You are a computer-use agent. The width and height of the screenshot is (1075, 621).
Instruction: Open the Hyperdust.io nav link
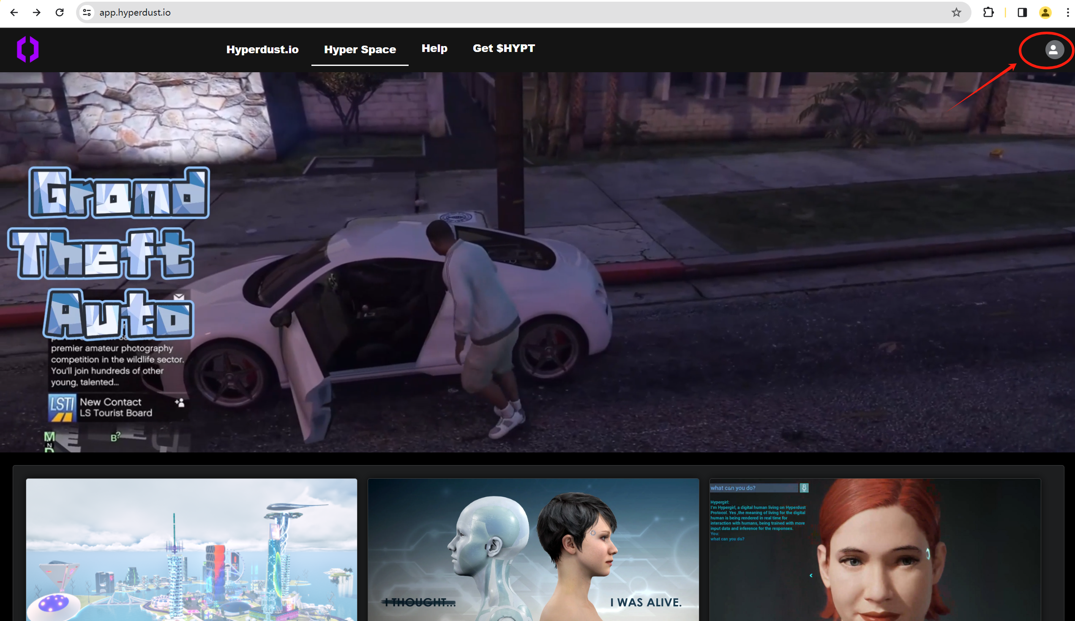(262, 49)
